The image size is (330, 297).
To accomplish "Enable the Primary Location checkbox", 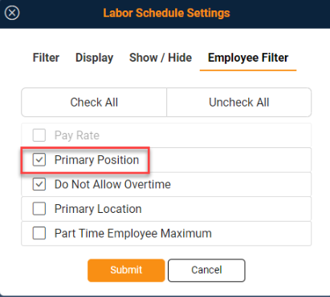I will point(39,209).
